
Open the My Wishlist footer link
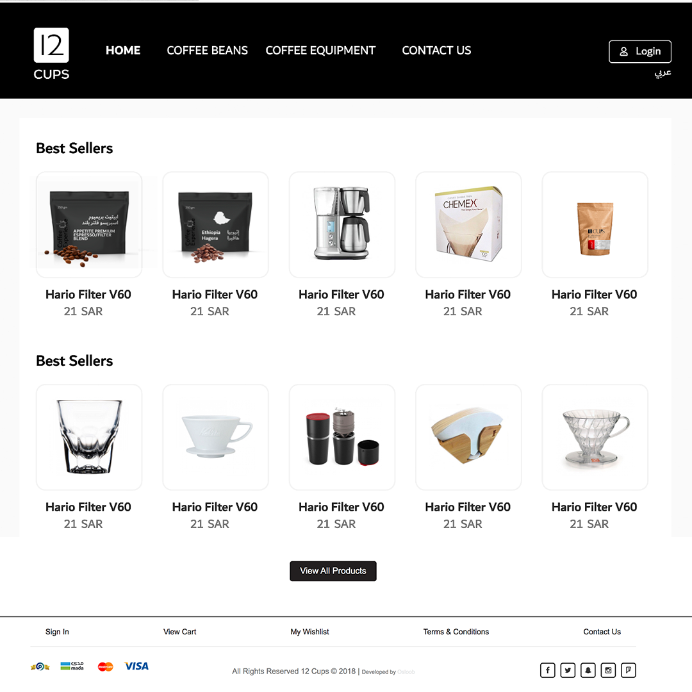coord(310,632)
